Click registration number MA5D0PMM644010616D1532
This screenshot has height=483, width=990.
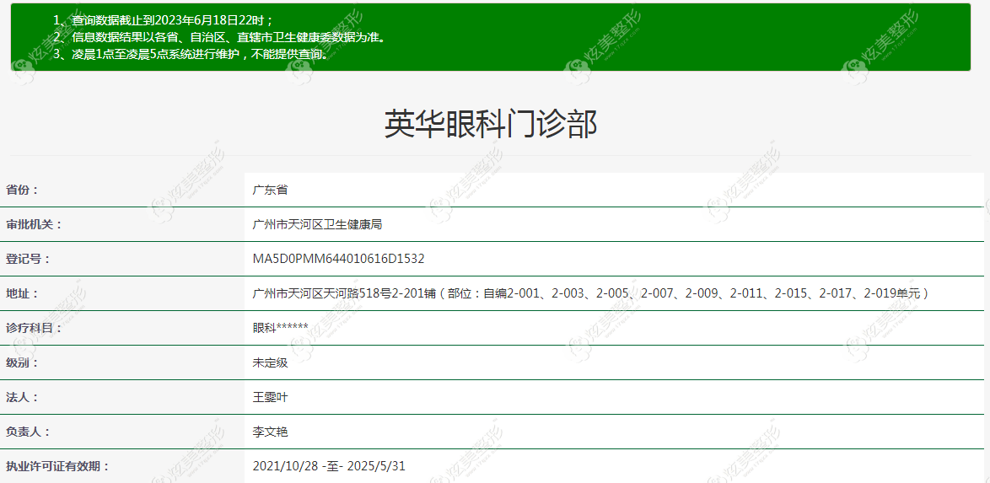pyautogui.click(x=338, y=259)
